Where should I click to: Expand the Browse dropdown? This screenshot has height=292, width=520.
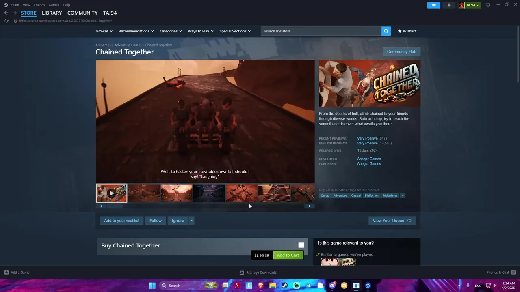tap(104, 31)
